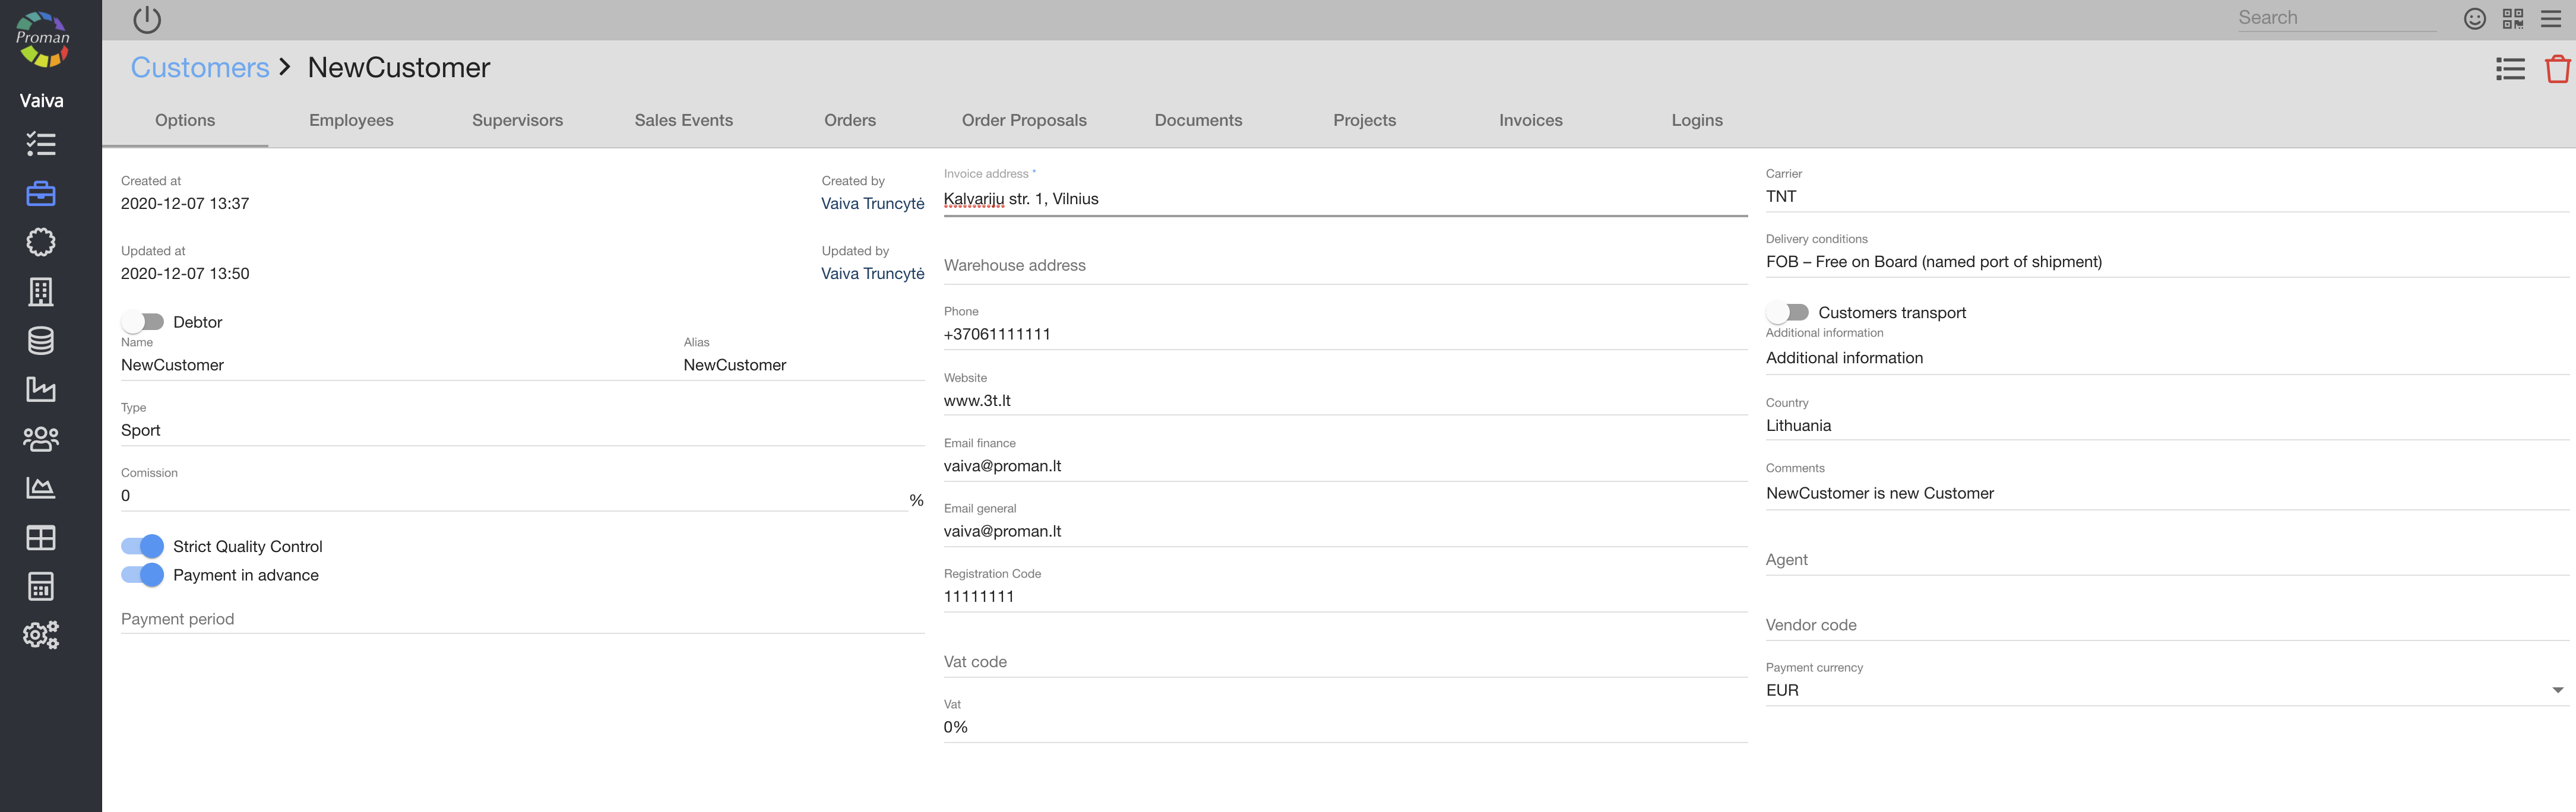Turn off Strict Quality Control switch

pyautogui.click(x=143, y=546)
